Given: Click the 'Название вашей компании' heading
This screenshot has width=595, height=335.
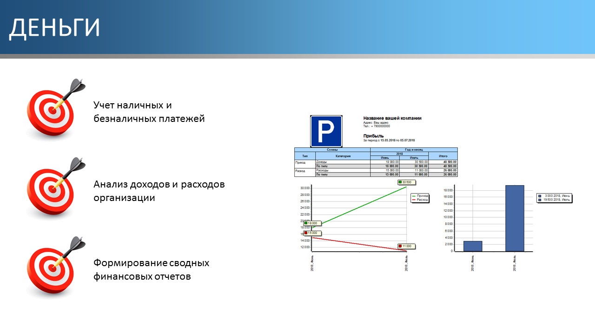Looking at the screenshot, I should coord(392,118).
